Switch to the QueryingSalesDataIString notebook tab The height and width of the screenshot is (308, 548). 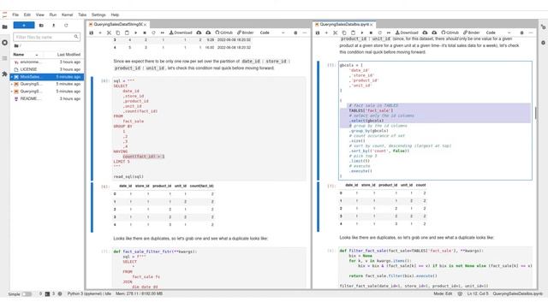pos(118,25)
